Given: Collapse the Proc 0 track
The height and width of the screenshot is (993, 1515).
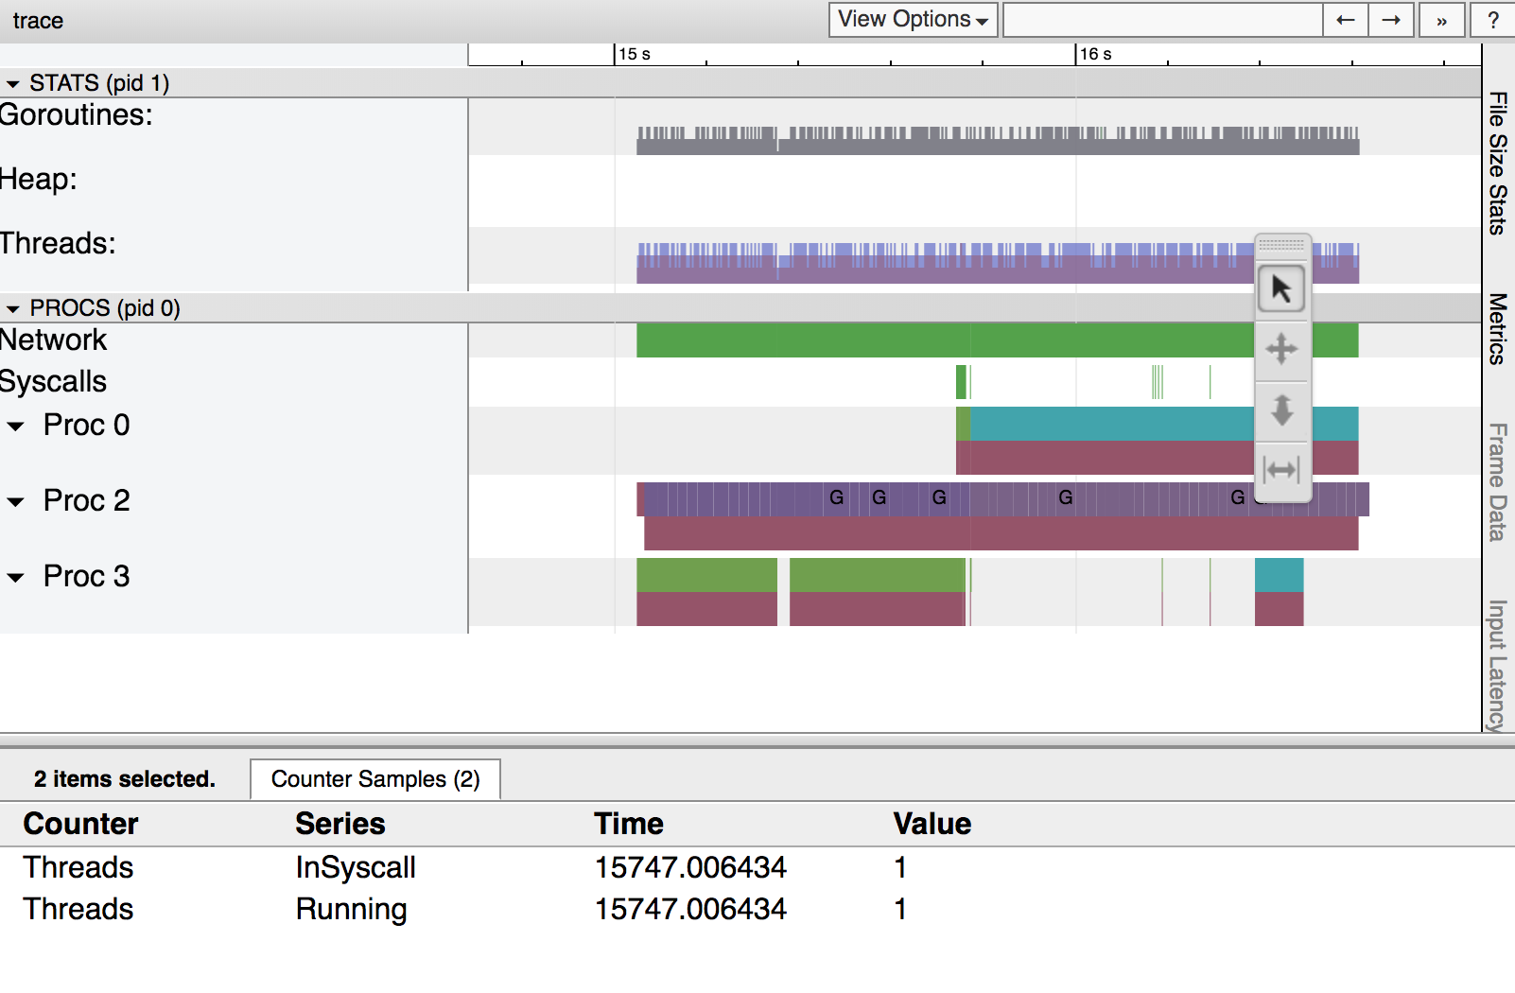Looking at the screenshot, I should 15,427.
